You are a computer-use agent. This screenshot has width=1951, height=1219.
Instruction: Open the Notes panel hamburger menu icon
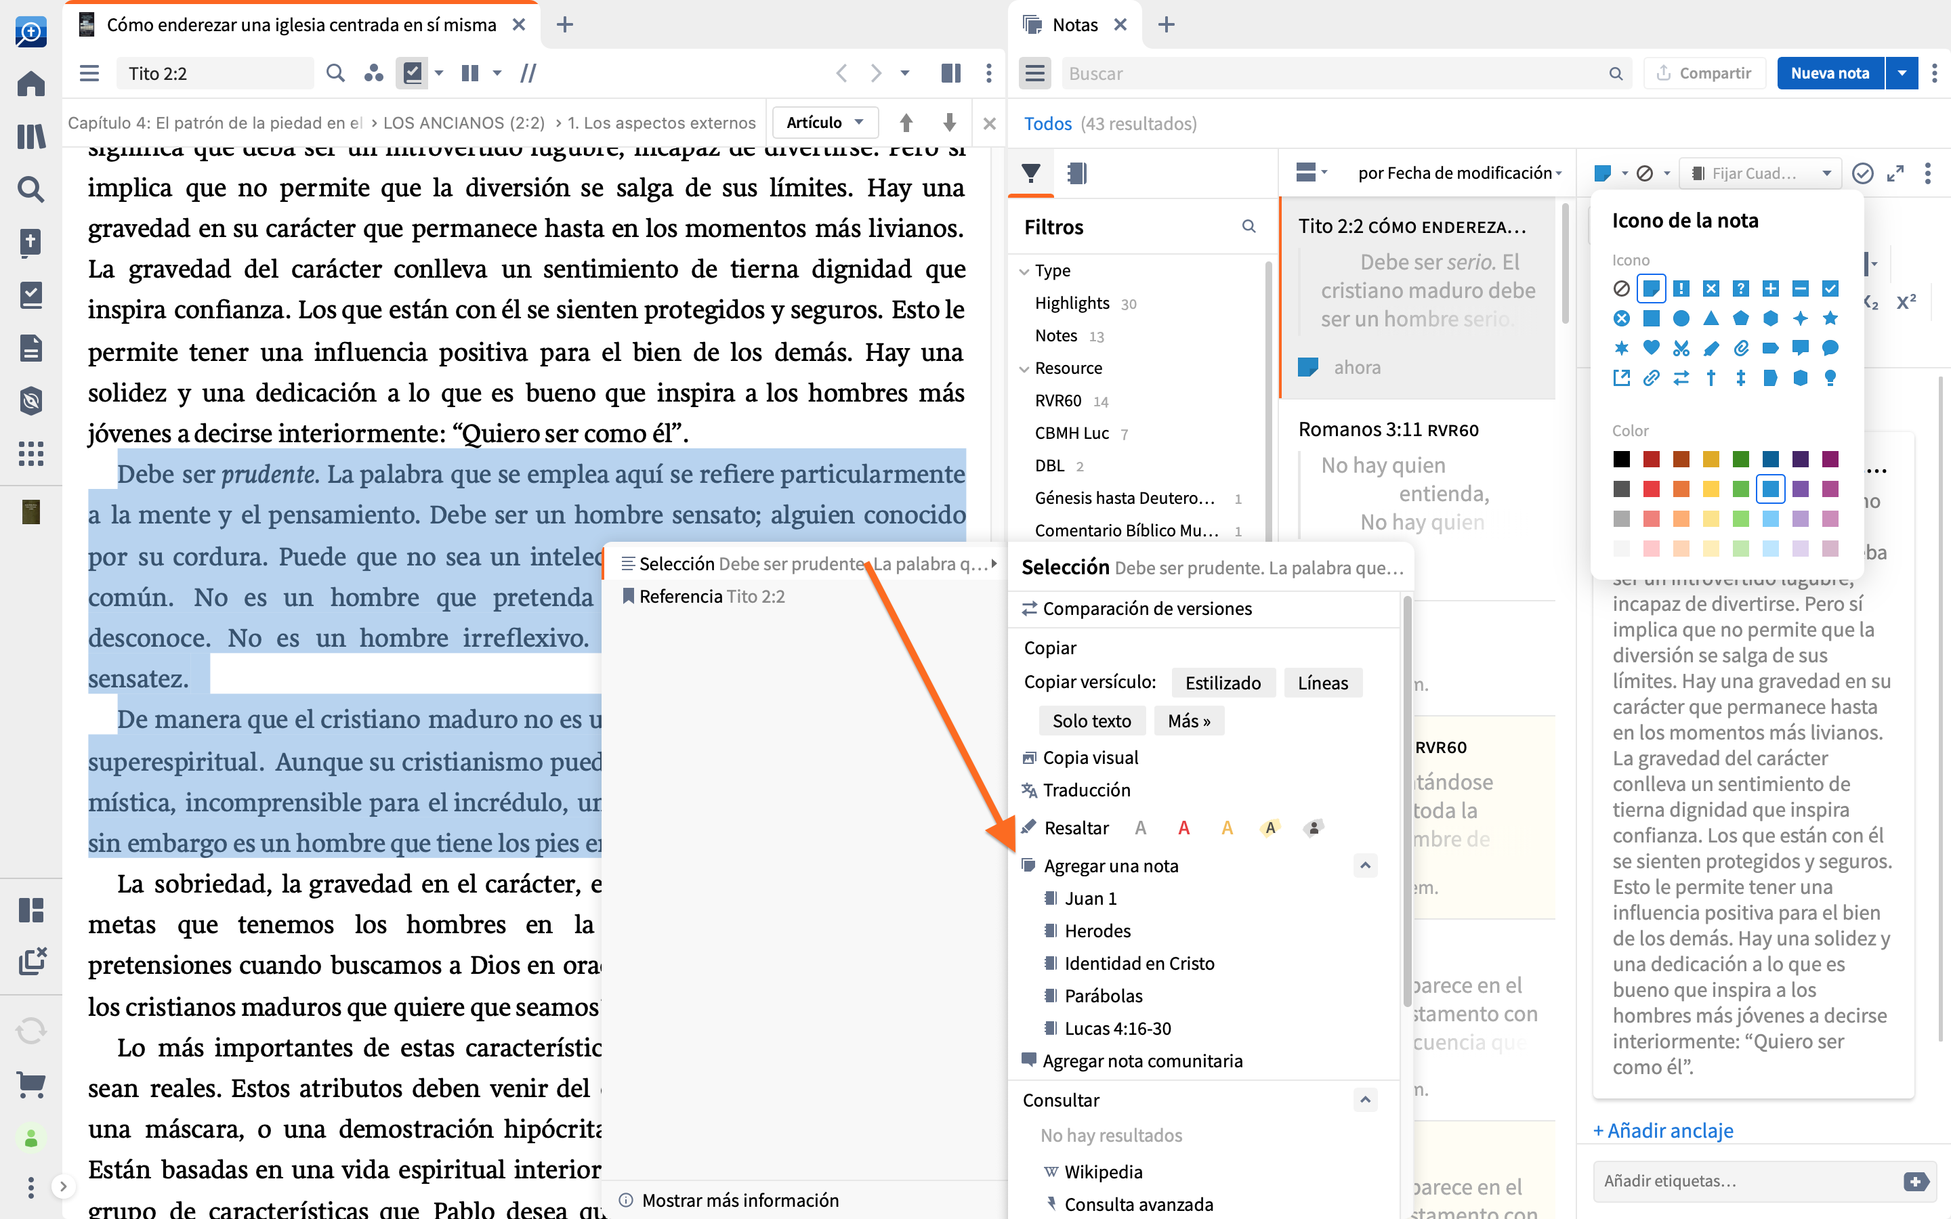pos(1035,73)
